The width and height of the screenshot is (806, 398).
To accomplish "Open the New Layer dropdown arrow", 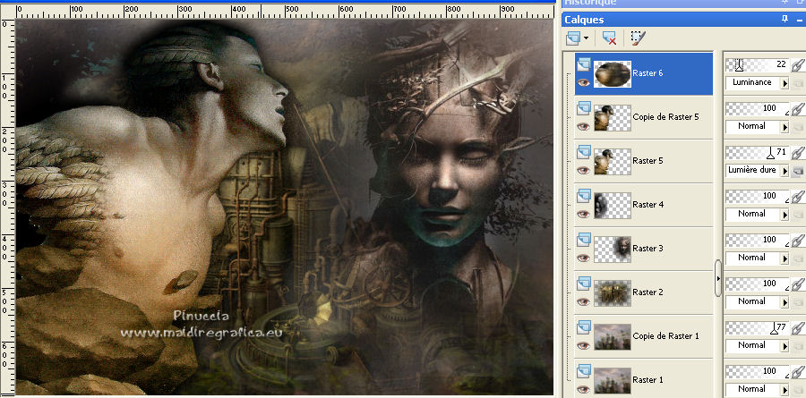I will coord(586,39).
